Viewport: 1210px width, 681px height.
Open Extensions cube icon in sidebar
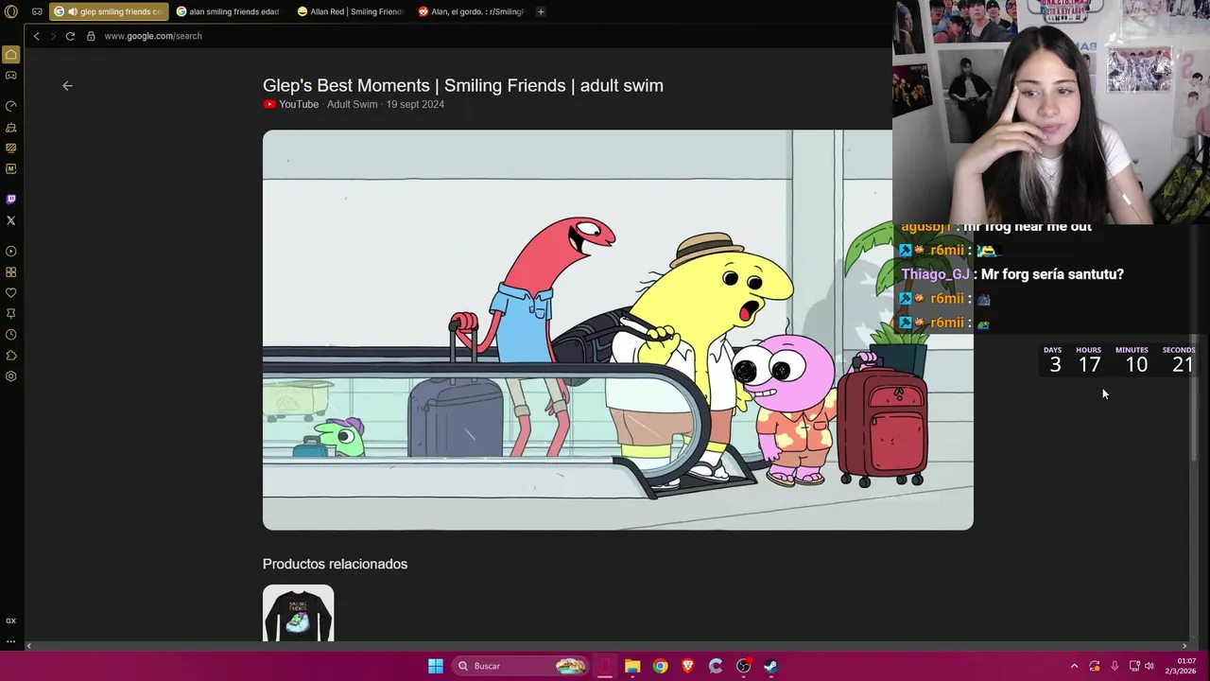click(11, 356)
